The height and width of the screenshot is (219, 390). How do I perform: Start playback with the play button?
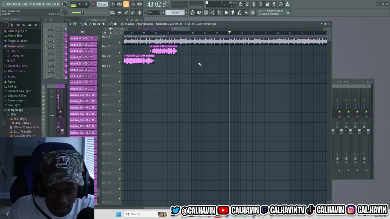tap(80, 4)
